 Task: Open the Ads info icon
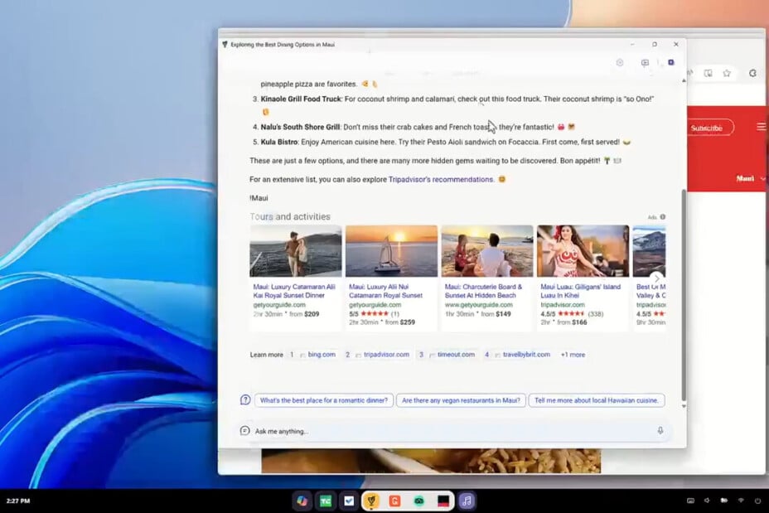663,217
